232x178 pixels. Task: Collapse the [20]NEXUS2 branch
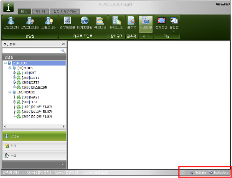click(x=10, y=92)
